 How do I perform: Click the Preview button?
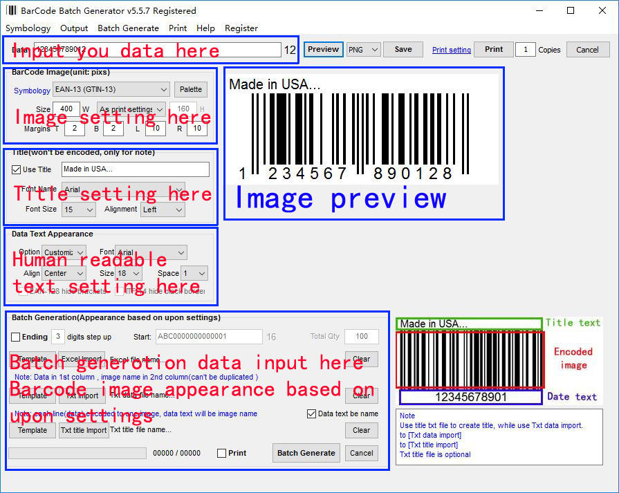click(323, 49)
